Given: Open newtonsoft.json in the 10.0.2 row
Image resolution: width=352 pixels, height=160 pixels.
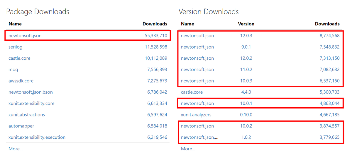Looking at the screenshot, I should (x=197, y=126).
